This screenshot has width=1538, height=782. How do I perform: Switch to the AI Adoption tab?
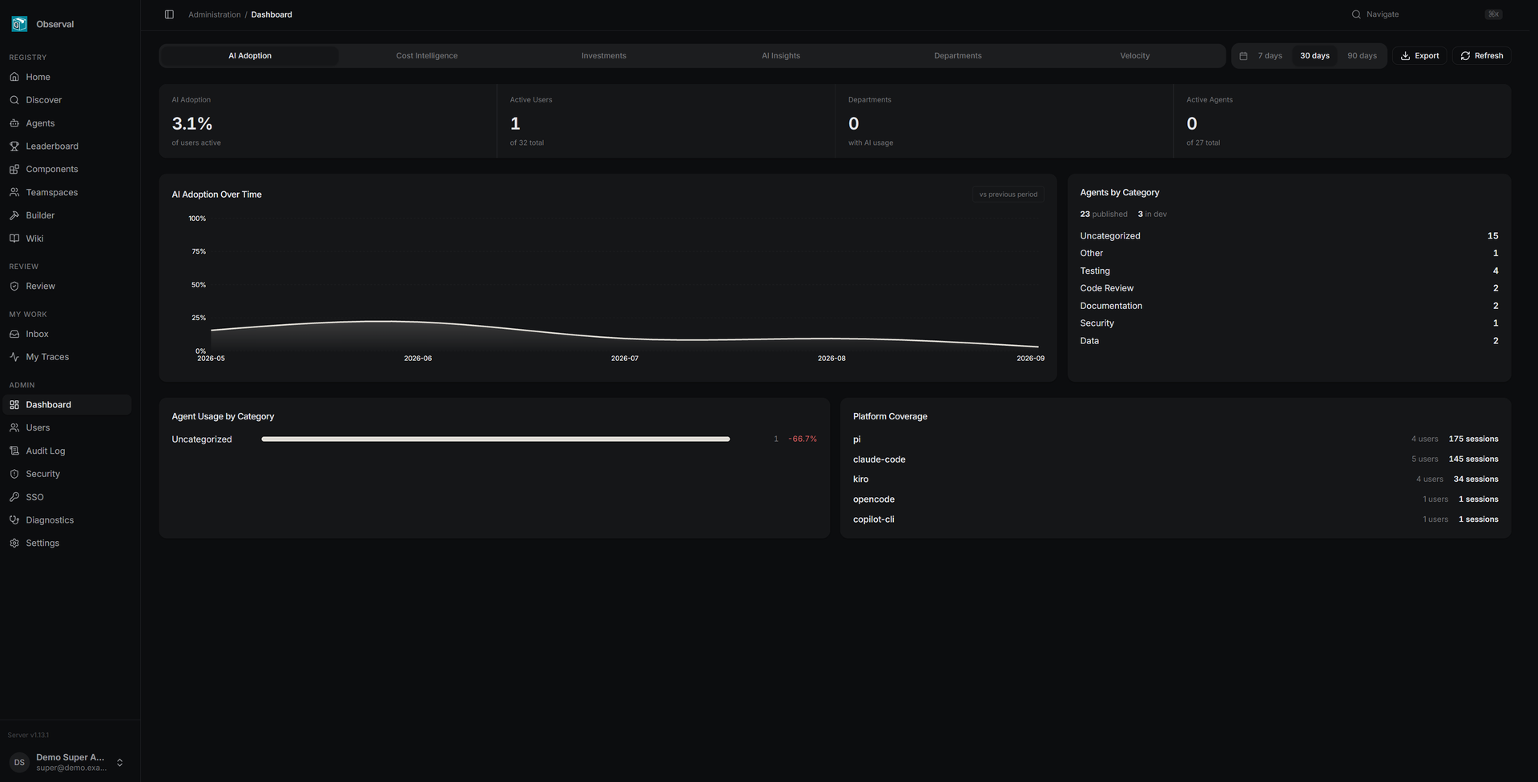250,56
